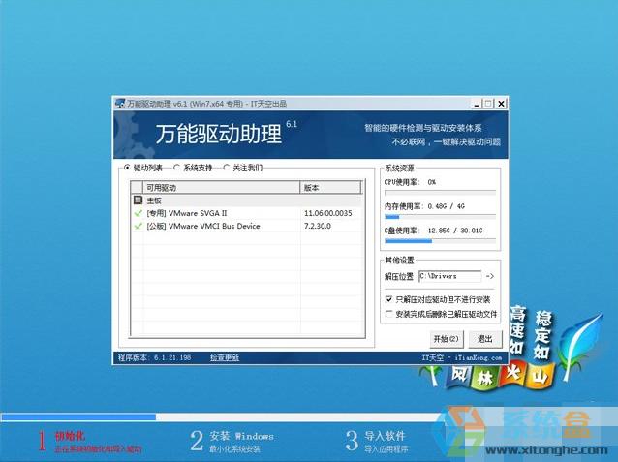This screenshot has height=462, width=618.
Task: Click the IT天空 iTianKong.com link
Action: pyautogui.click(x=461, y=357)
